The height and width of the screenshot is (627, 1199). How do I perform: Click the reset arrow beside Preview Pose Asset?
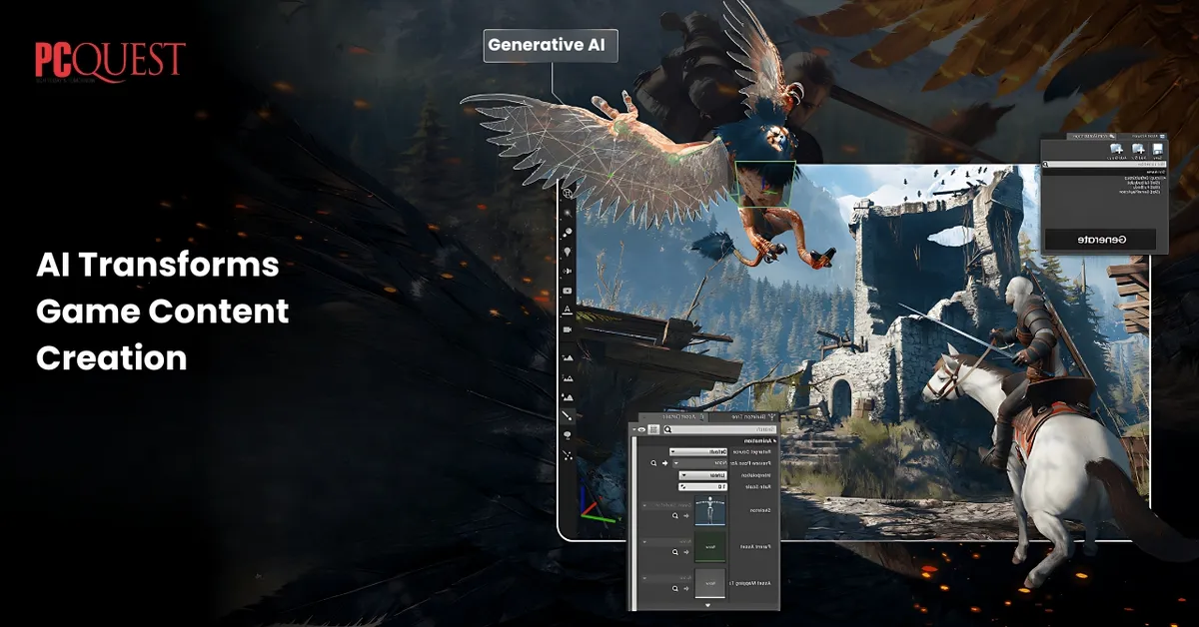tap(665, 463)
